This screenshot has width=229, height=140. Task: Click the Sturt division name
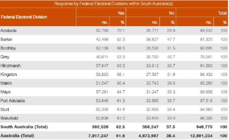[5, 109]
